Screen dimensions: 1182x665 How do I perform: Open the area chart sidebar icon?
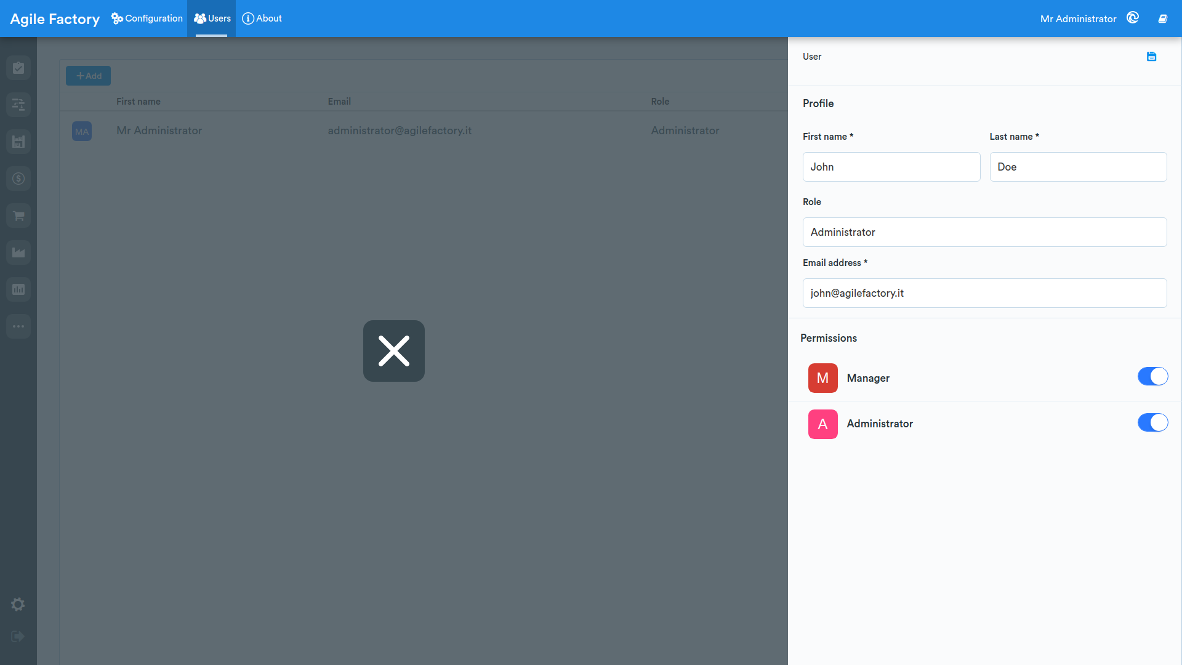pos(18,252)
